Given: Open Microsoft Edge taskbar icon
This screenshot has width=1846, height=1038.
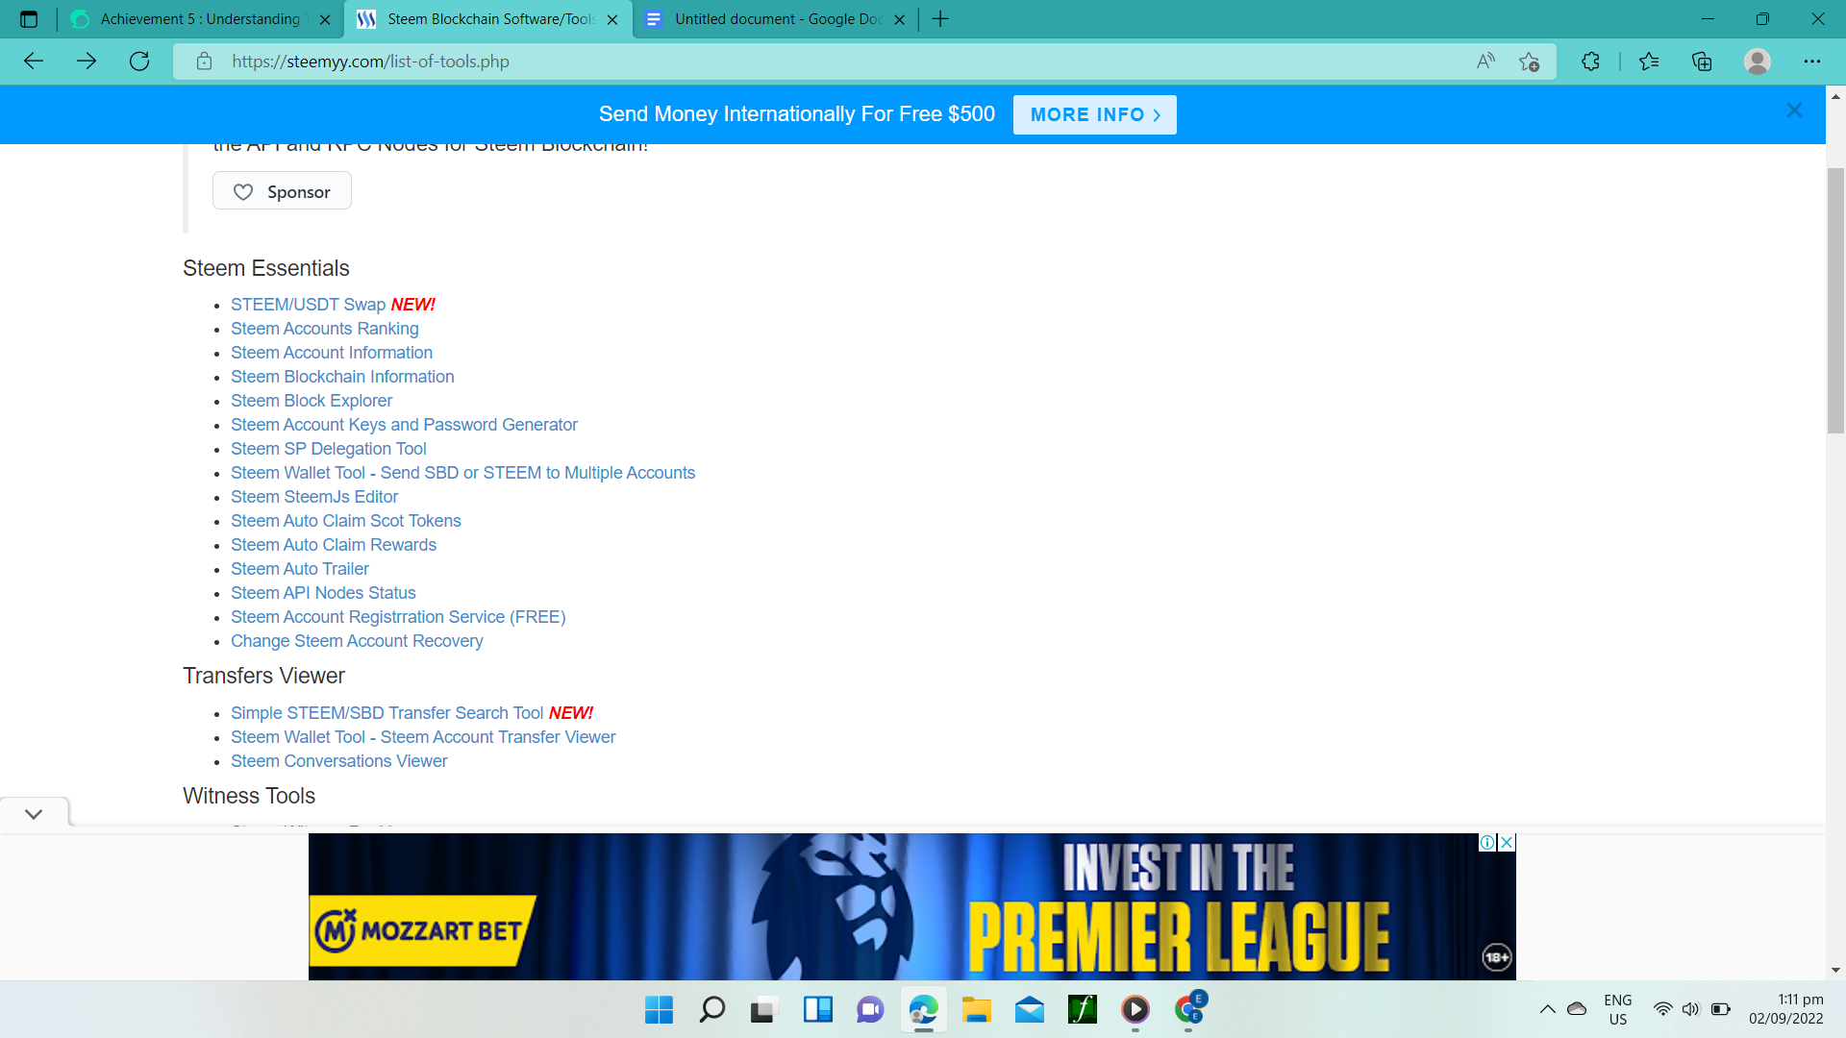Looking at the screenshot, I should point(923,1010).
